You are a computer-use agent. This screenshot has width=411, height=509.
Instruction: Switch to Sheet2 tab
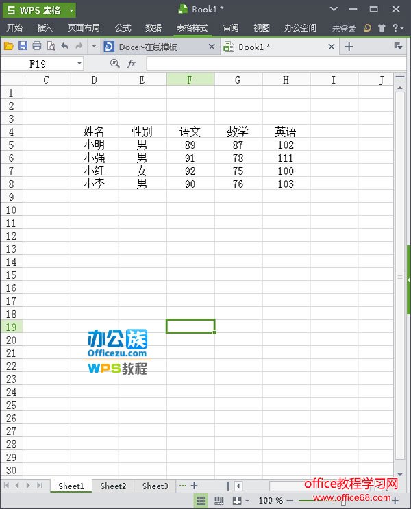point(113,486)
